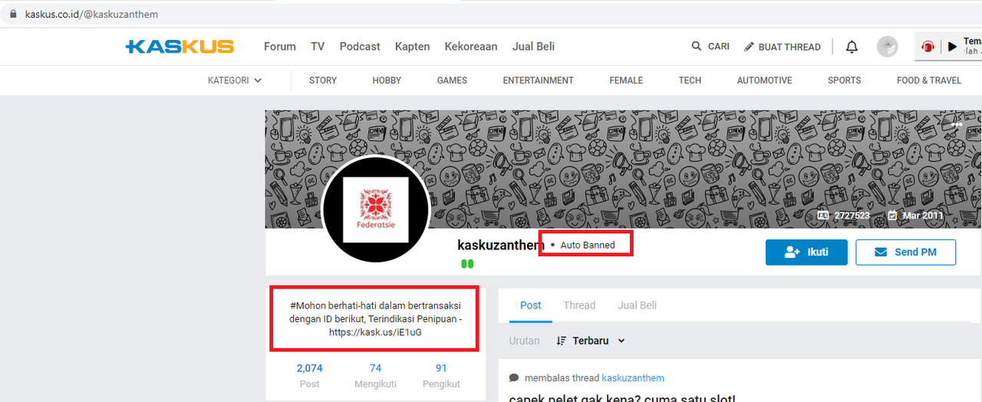This screenshot has height=402, width=982.
Task: Click the red podcast icon
Action: (928, 47)
